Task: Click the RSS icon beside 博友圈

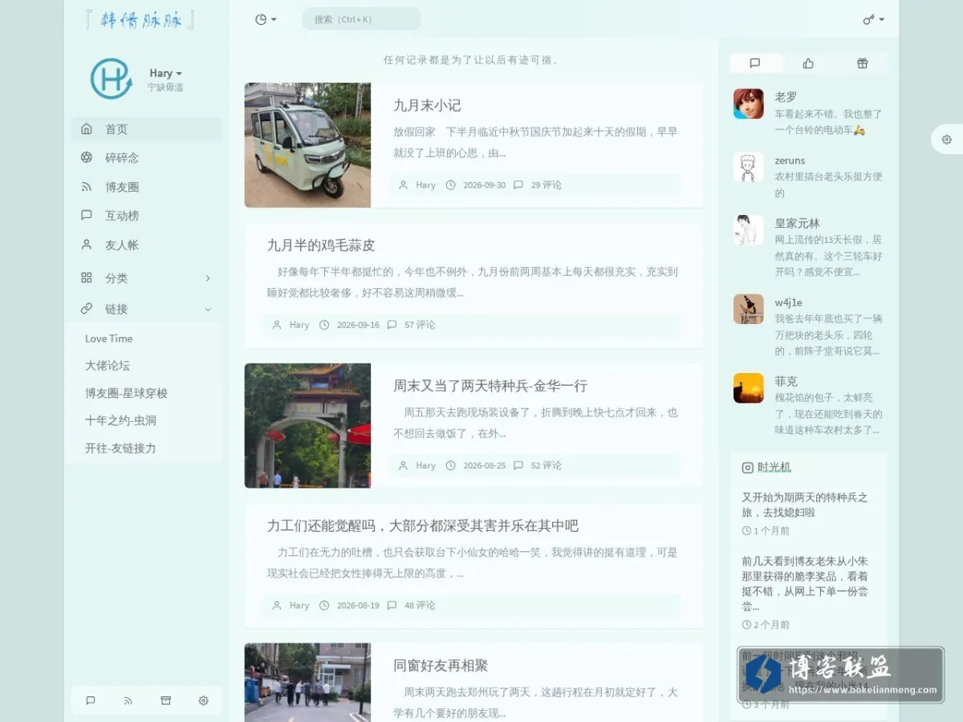Action: (x=87, y=187)
